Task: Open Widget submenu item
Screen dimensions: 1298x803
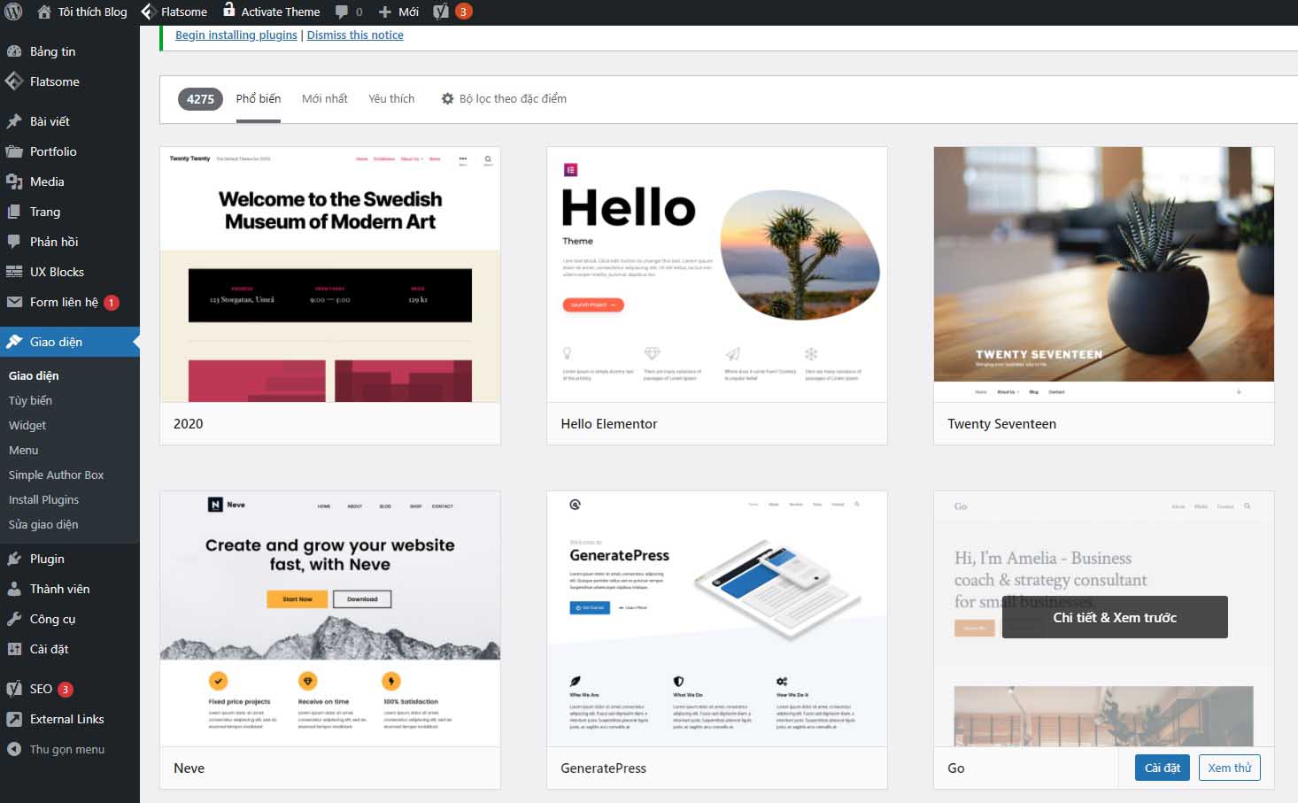Action: [x=27, y=425]
